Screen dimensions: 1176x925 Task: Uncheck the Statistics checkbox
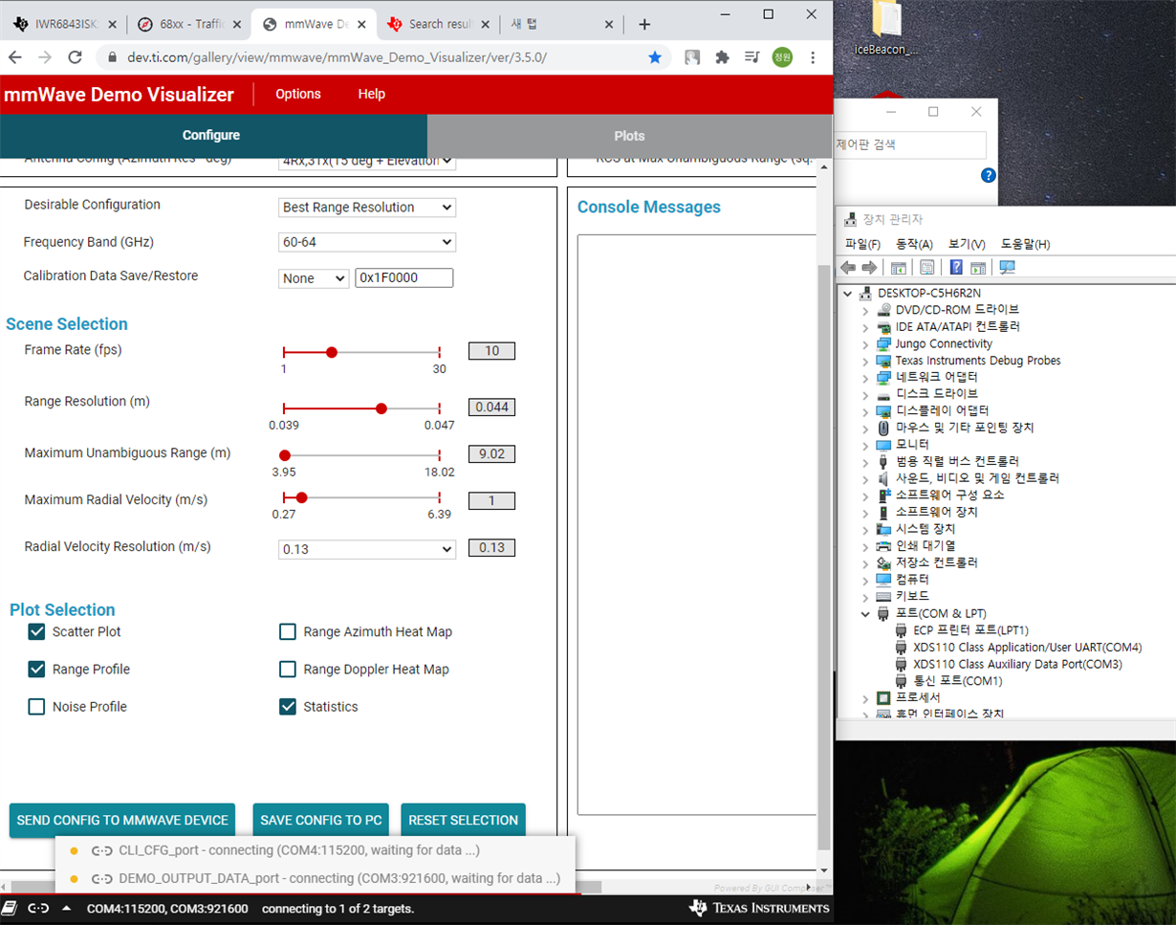click(x=288, y=707)
